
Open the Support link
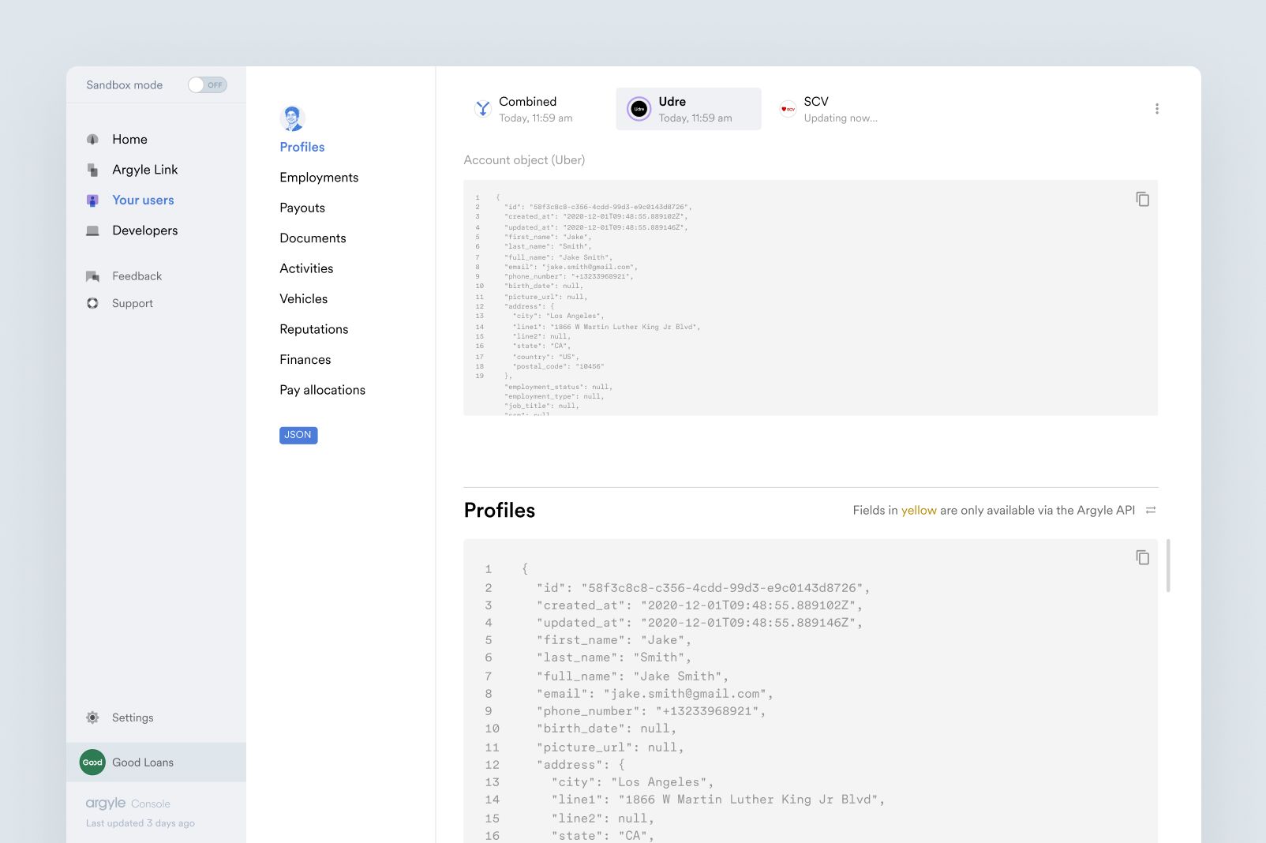[133, 303]
